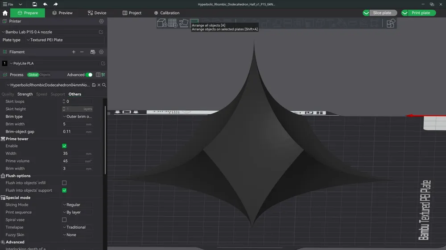Viewport: 446px width, 250px height.
Task: Click the Skirt loops stepper arrows
Action: click(64, 101)
